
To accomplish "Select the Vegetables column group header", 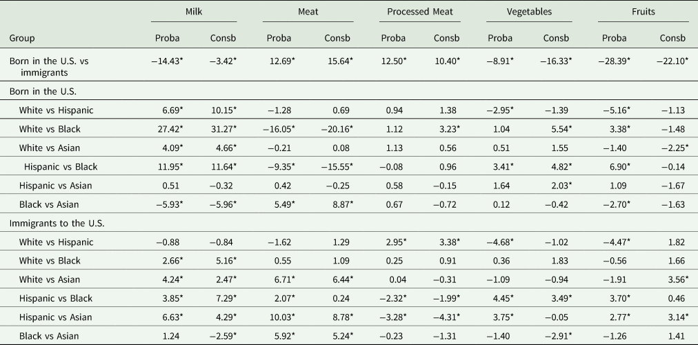I will pos(528,12).
